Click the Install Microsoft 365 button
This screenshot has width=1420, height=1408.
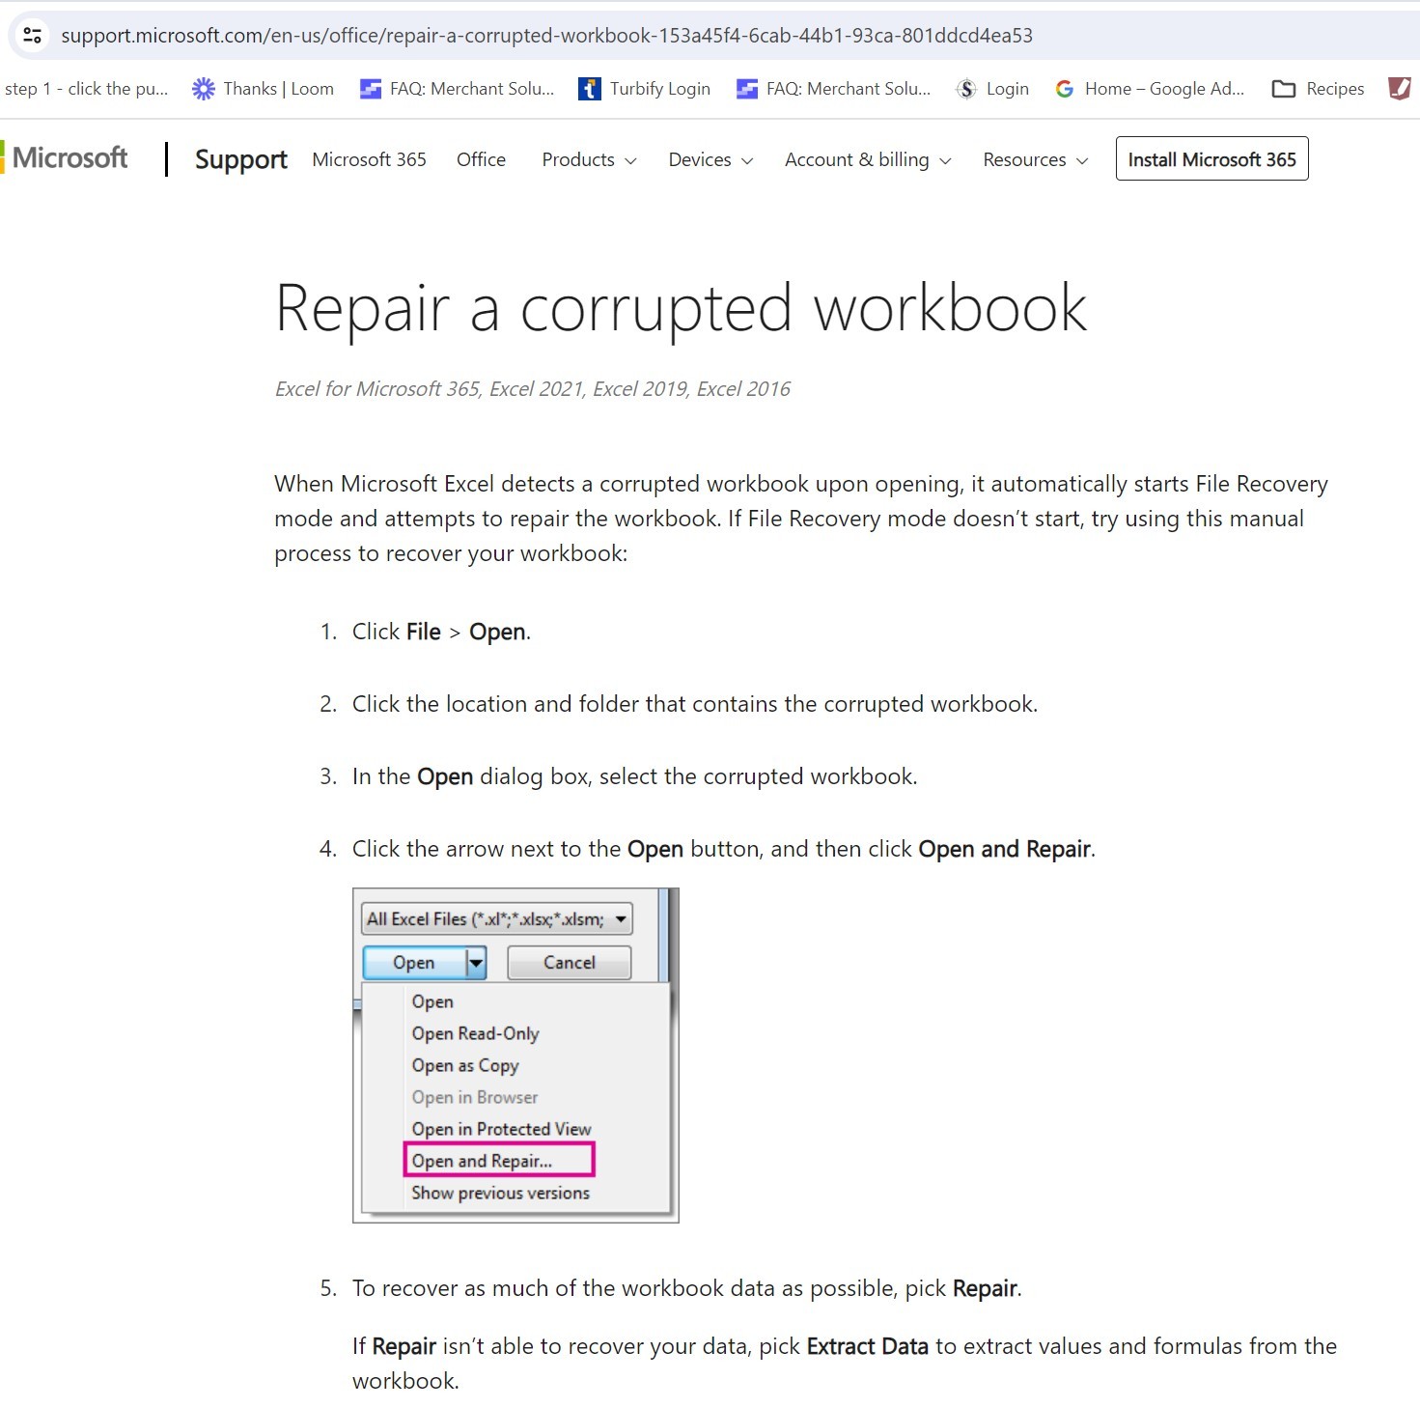1211,159
